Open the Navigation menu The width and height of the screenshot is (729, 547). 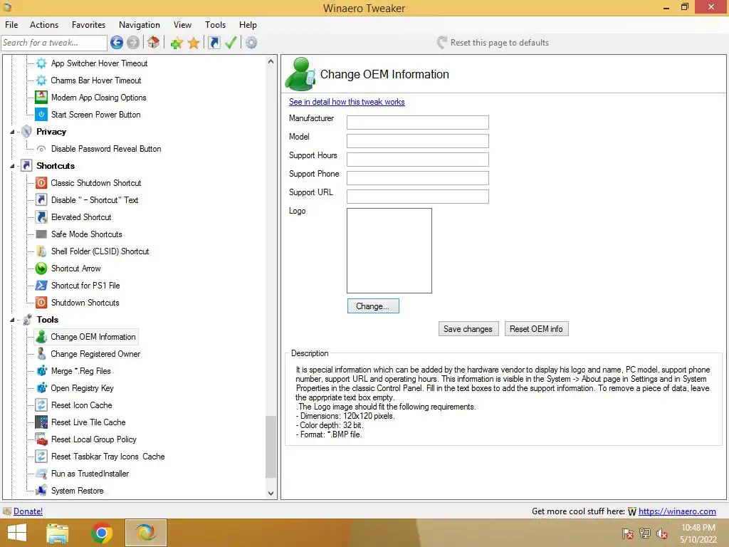point(139,25)
